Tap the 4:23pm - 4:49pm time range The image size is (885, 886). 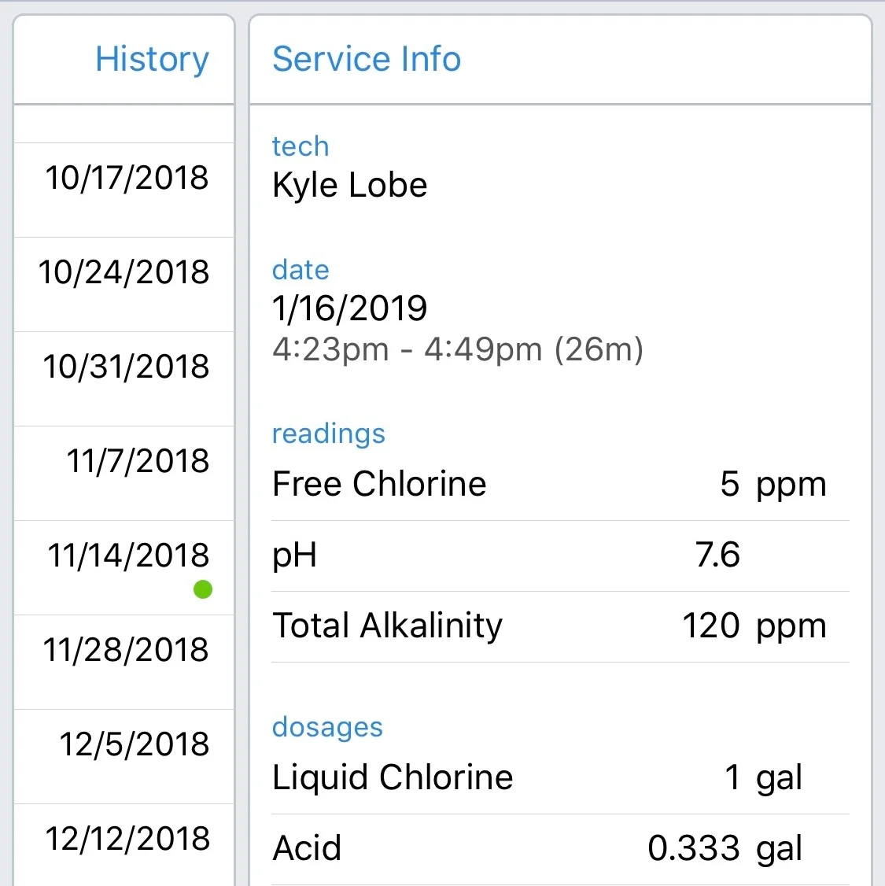[x=458, y=349]
